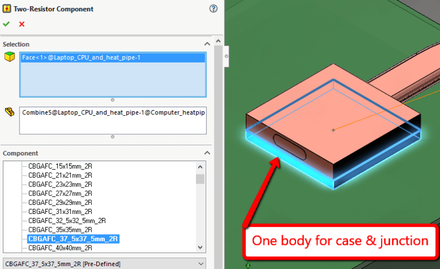Click the Combine5 component body field
440x269 pixels.
click(x=112, y=112)
